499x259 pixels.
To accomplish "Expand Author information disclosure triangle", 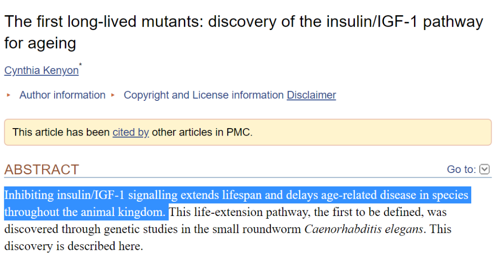I will pos(9,95).
